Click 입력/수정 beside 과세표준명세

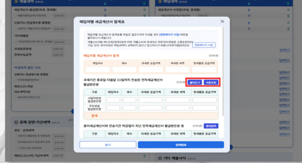point(58,49)
